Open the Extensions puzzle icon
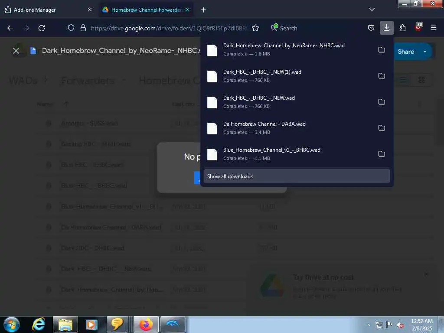This screenshot has width=444, height=333. (402, 28)
